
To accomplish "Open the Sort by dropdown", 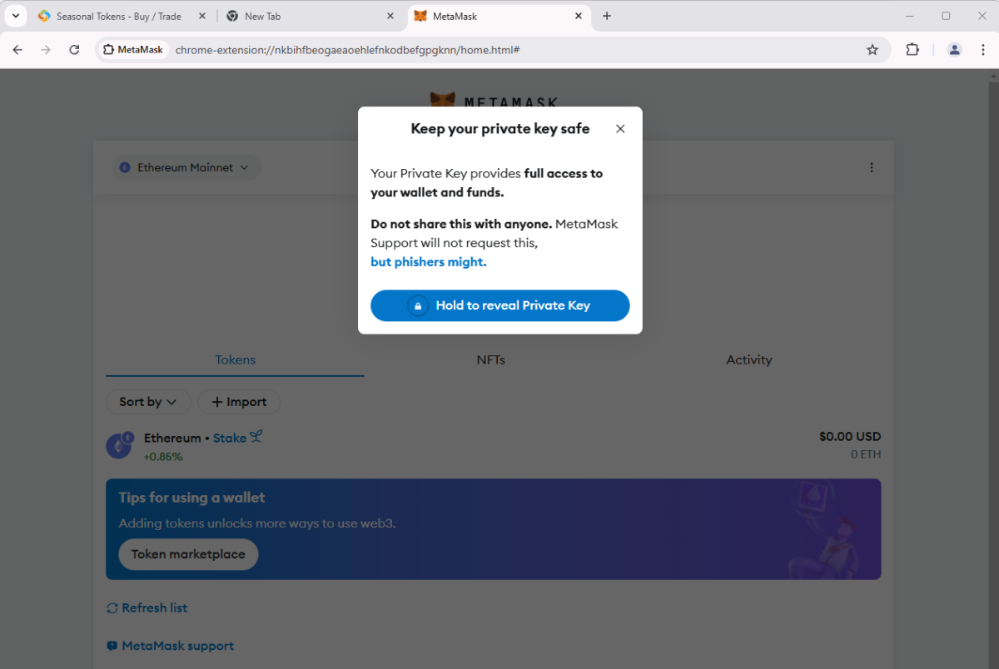I will (148, 402).
